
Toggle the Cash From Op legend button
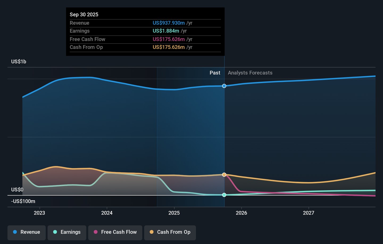[170, 232]
